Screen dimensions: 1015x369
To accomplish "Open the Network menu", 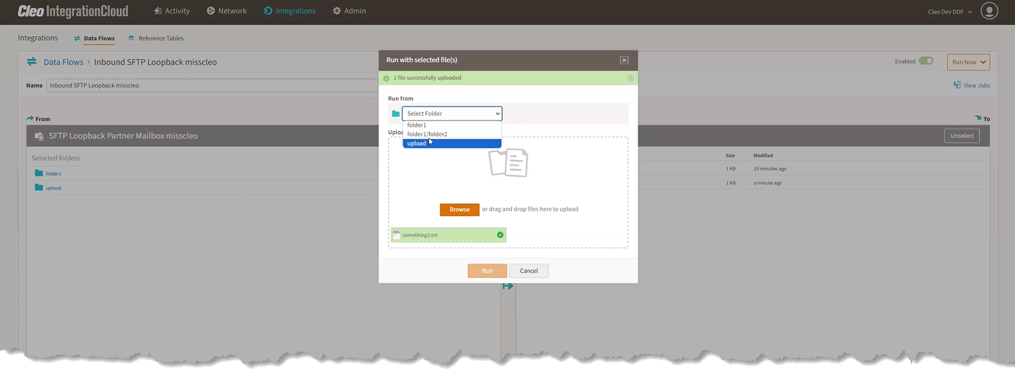I will click(x=226, y=11).
